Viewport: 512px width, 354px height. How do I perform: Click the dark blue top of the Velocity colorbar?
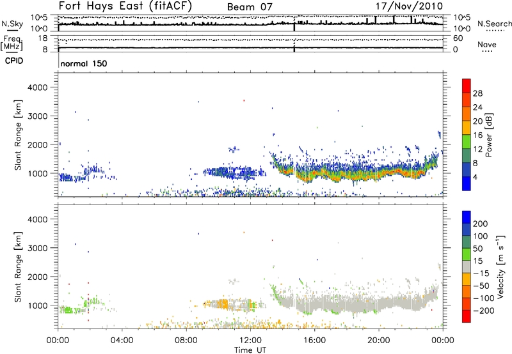point(467,217)
